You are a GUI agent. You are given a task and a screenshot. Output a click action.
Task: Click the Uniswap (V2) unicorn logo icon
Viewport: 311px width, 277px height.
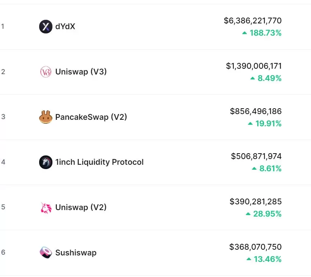(x=46, y=208)
